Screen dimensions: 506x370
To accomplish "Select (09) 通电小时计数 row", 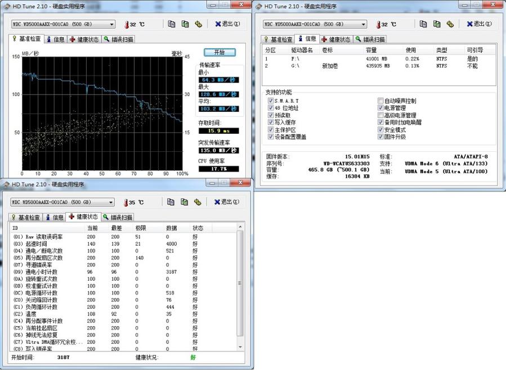I will coord(124,272).
